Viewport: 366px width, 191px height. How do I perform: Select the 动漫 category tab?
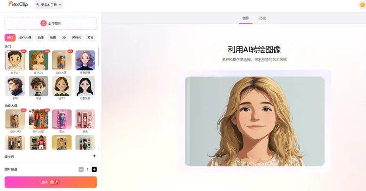click(x=41, y=38)
